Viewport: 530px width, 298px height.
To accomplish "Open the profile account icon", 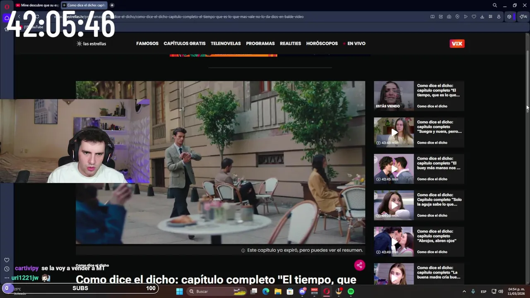I will [499, 17].
